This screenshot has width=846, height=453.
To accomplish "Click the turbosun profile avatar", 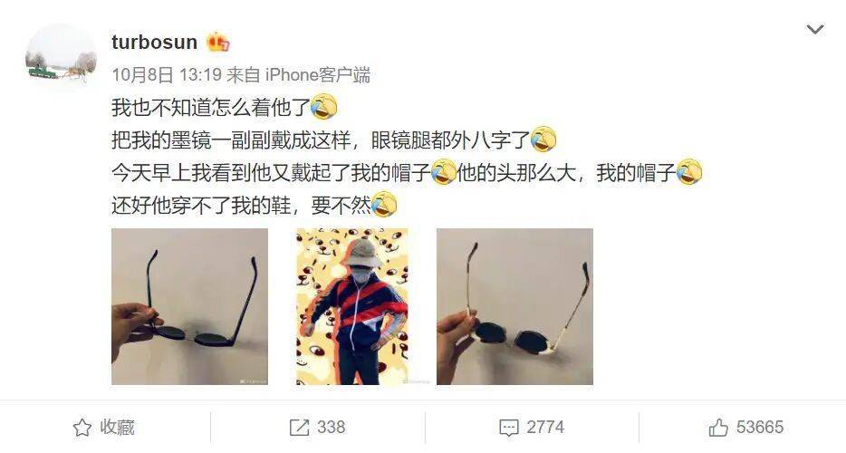I will click(61, 58).
